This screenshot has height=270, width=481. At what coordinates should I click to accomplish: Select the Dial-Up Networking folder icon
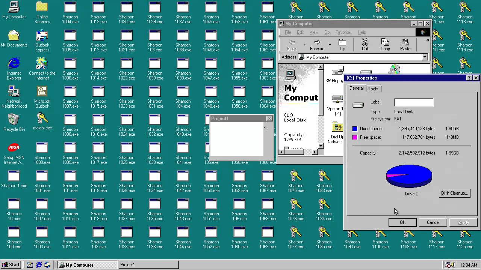(337, 127)
